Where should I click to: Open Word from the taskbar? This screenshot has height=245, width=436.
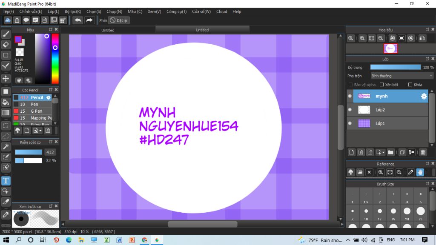(x=119, y=240)
